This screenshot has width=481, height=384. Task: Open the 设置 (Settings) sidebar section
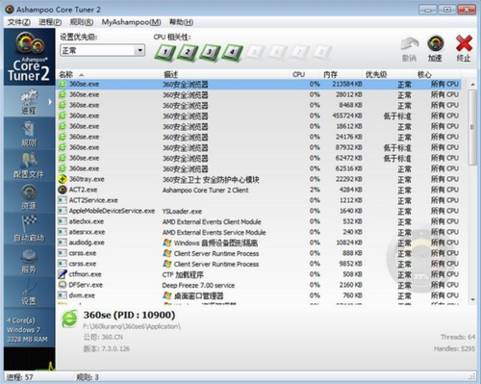29,292
